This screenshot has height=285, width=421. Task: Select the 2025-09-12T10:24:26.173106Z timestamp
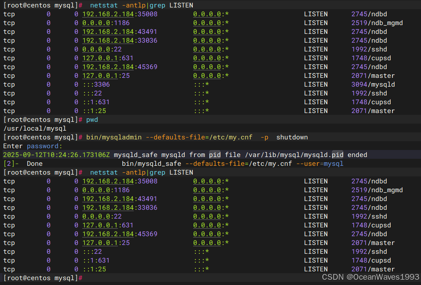click(x=56, y=155)
